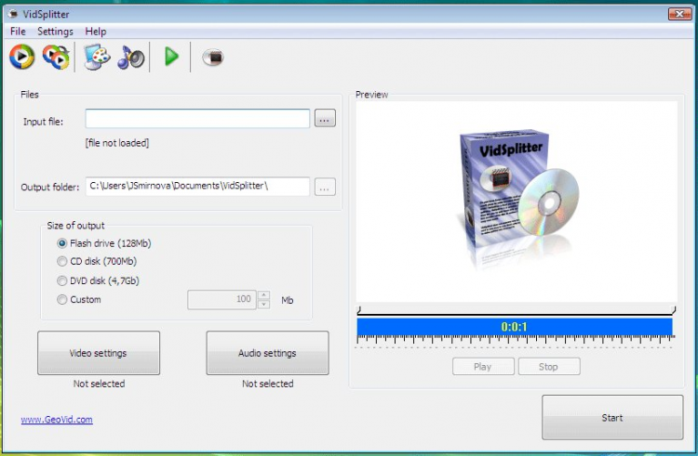This screenshot has width=698, height=456.
Task: Close the VidSplitter window
Action: (679, 14)
